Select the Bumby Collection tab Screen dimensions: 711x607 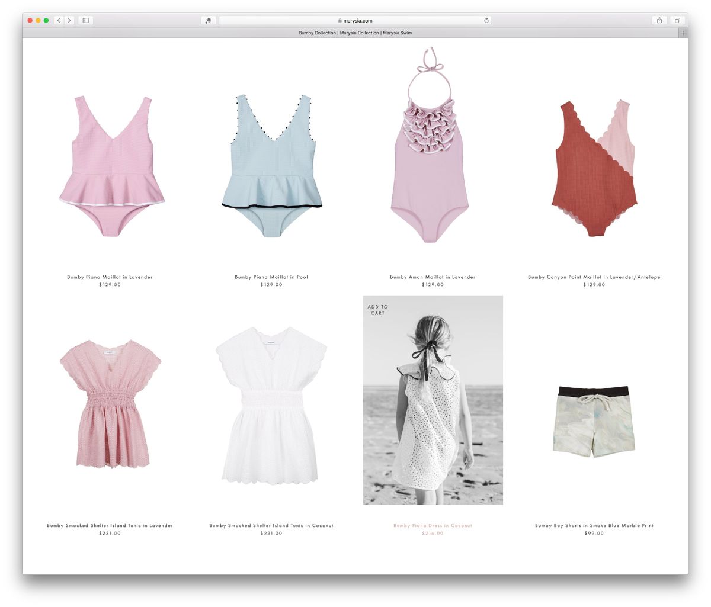tap(355, 33)
